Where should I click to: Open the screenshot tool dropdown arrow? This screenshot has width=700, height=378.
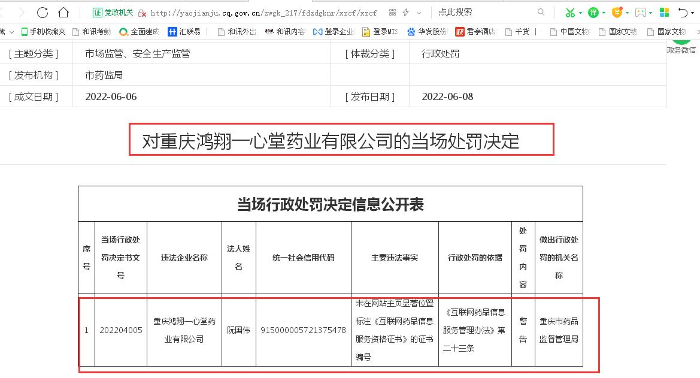580,12
